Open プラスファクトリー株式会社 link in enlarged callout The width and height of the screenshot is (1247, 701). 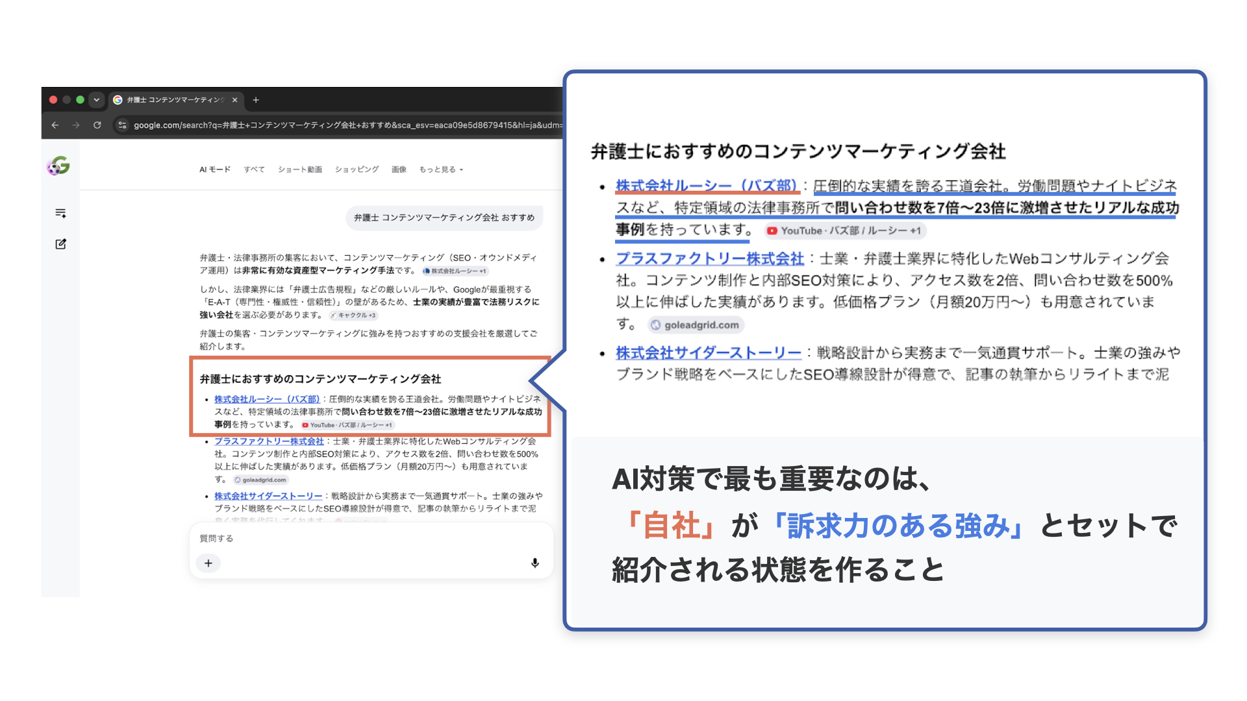tap(710, 258)
